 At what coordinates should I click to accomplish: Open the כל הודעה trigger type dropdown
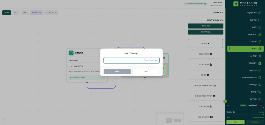(x=87, y=66)
